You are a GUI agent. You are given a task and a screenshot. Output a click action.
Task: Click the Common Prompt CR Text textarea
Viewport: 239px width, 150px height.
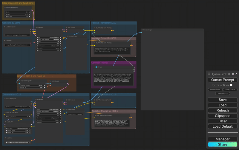[113, 80]
